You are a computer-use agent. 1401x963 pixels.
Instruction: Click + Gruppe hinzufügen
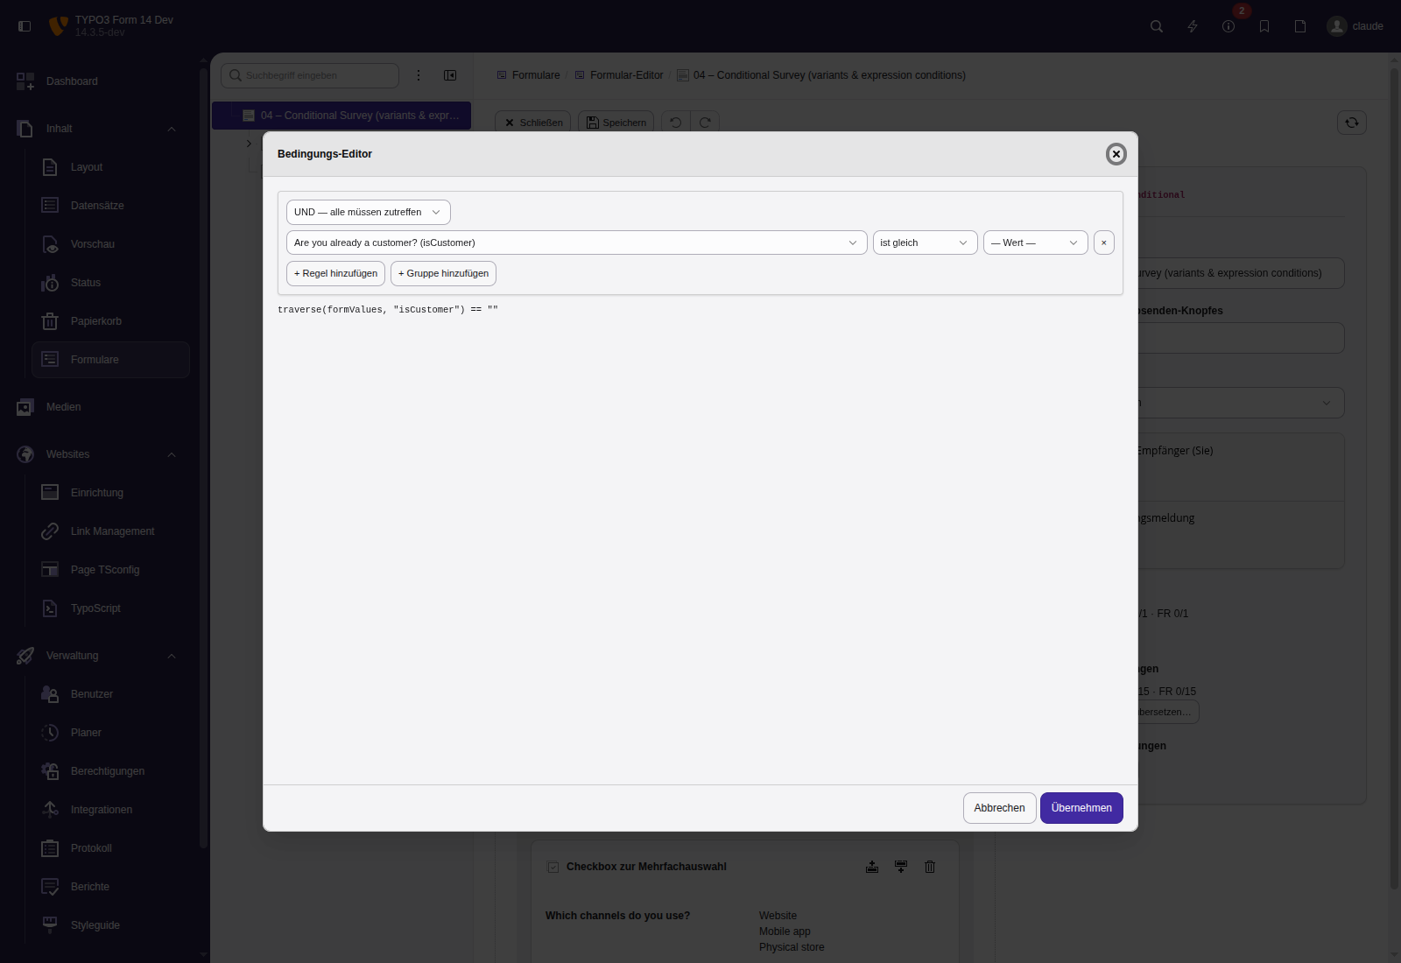coord(444,273)
